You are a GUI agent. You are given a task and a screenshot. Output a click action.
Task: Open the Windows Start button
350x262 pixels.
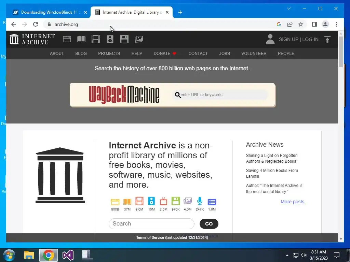click(9, 255)
